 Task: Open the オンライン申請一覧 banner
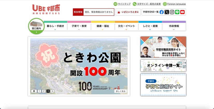pyautogui.click(x=163, y=65)
